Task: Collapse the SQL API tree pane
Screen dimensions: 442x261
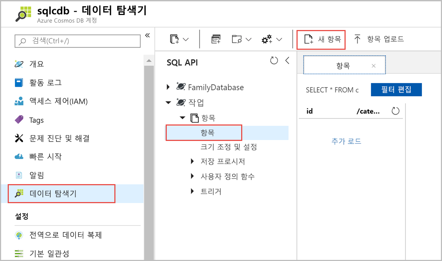Action: (x=287, y=61)
